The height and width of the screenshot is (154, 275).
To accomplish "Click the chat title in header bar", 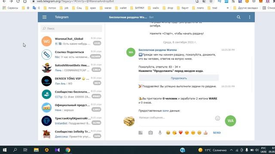I will point(128,17).
